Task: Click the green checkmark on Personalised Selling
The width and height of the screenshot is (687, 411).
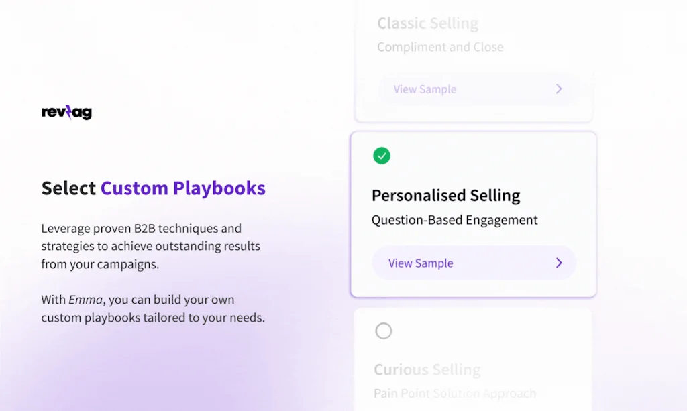Action: pyautogui.click(x=382, y=156)
